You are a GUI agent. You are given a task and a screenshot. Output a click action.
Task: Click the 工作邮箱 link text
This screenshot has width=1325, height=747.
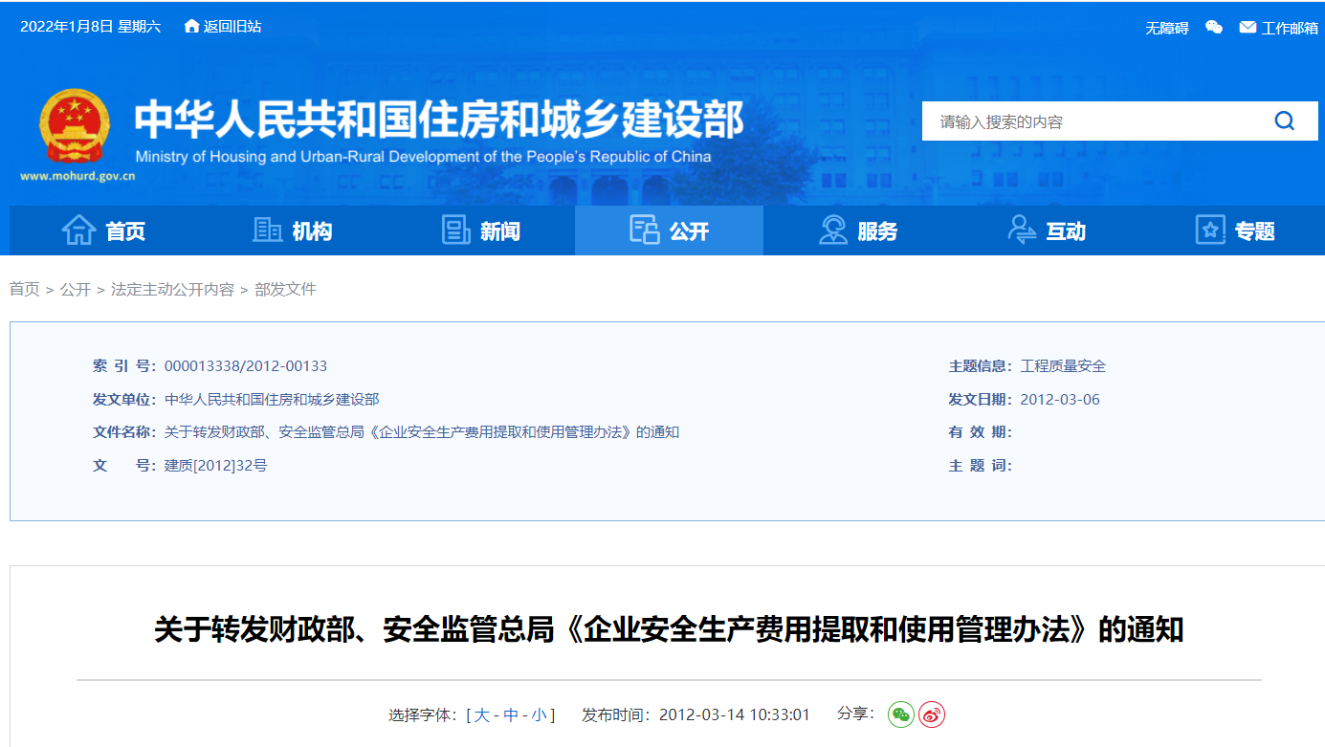[1290, 28]
